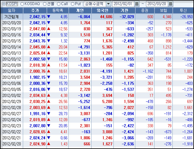The width and height of the screenshot is (194, 149).
Task: Select the 선물 radio button
Action: point(44,4)
